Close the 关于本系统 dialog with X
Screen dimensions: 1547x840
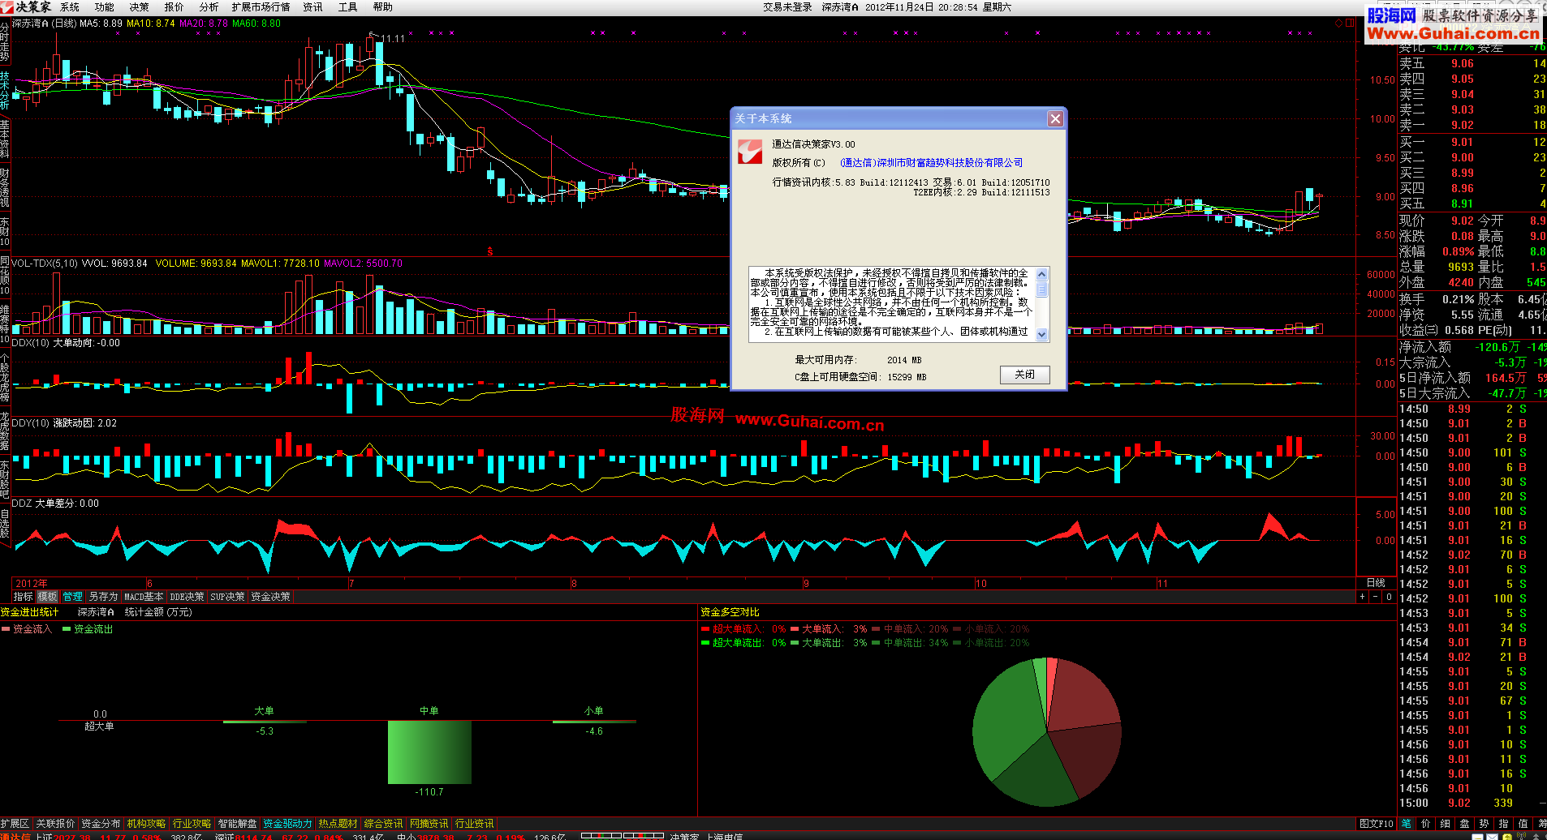[x=1055, y=119]
